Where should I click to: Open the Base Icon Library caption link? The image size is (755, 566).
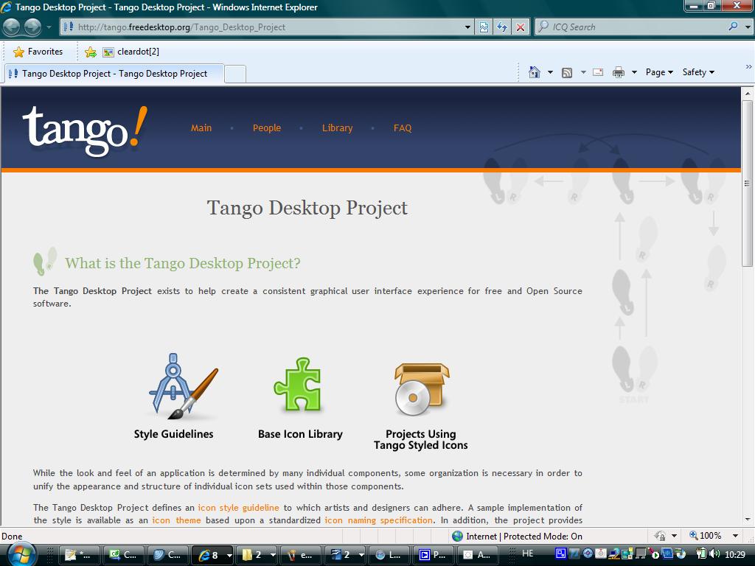(x=300, y=434)
